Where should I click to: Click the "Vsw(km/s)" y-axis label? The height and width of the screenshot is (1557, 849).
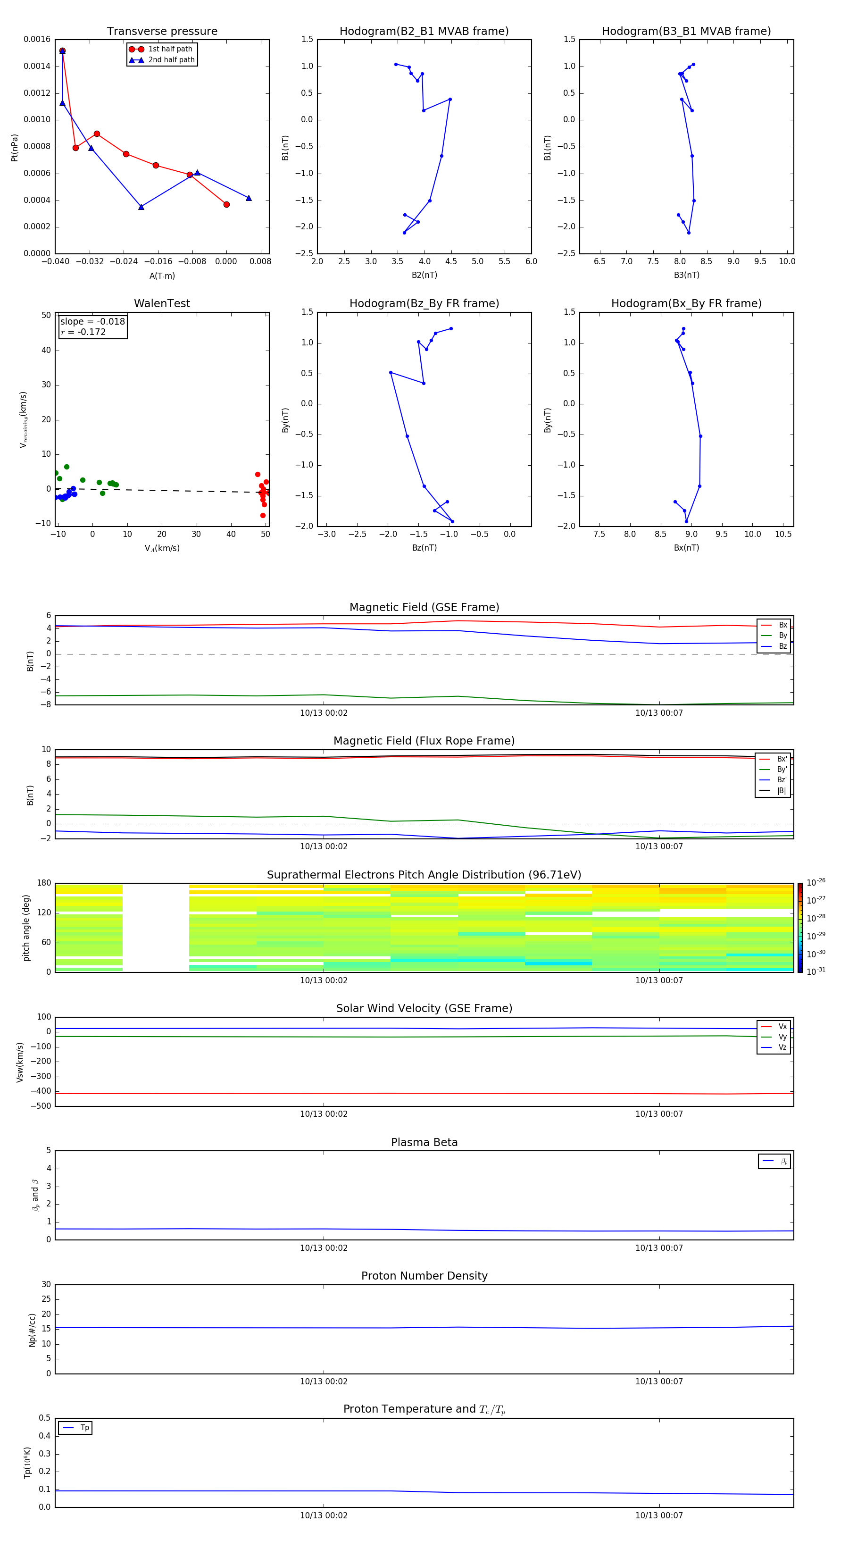pos(20,1062)
